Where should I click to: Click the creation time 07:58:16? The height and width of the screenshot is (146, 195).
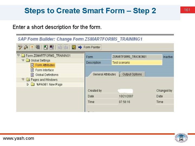click(124, 102)
